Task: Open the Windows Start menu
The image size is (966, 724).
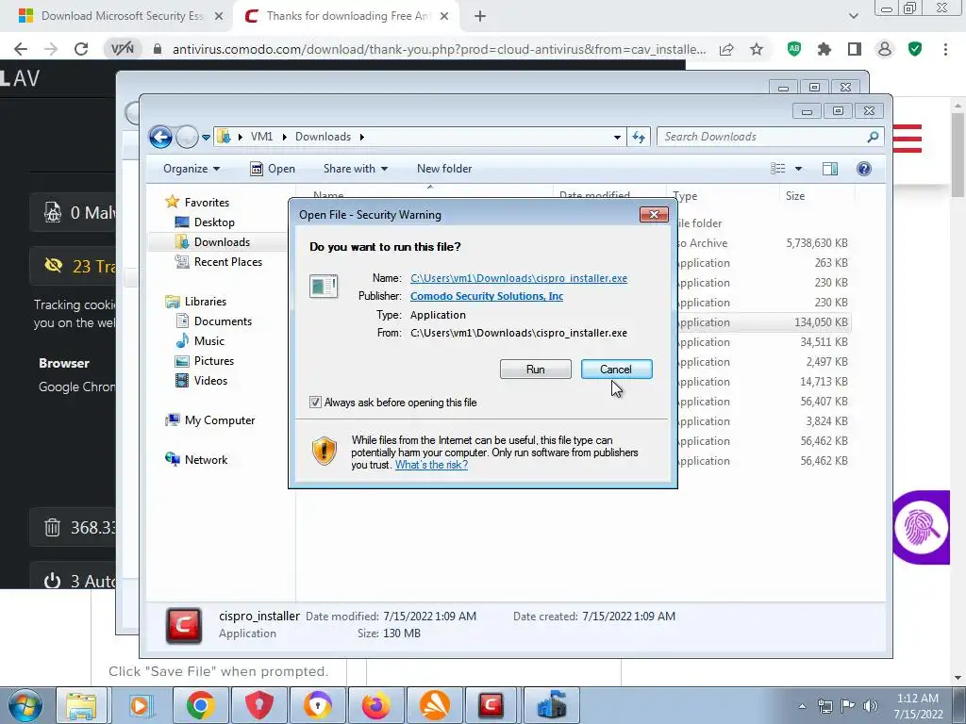Action: click(x=25, y=705)
